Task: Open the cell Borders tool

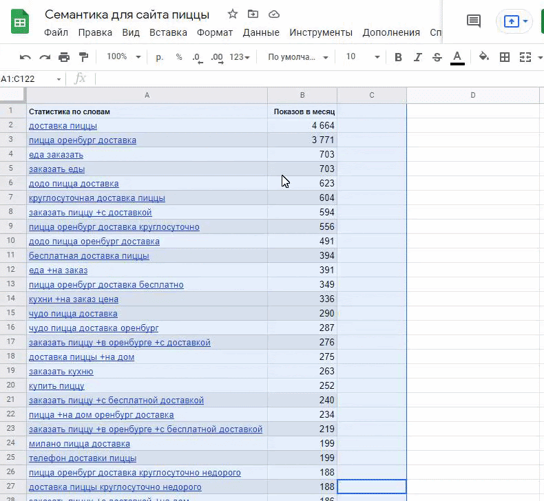Action: (x=505, y=57)
